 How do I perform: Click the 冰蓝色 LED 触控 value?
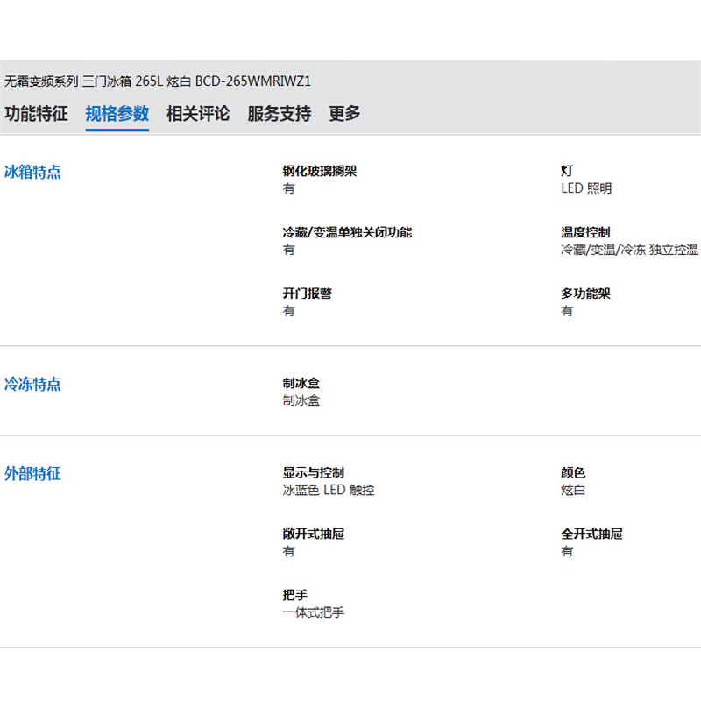click(x=329, y=491)
